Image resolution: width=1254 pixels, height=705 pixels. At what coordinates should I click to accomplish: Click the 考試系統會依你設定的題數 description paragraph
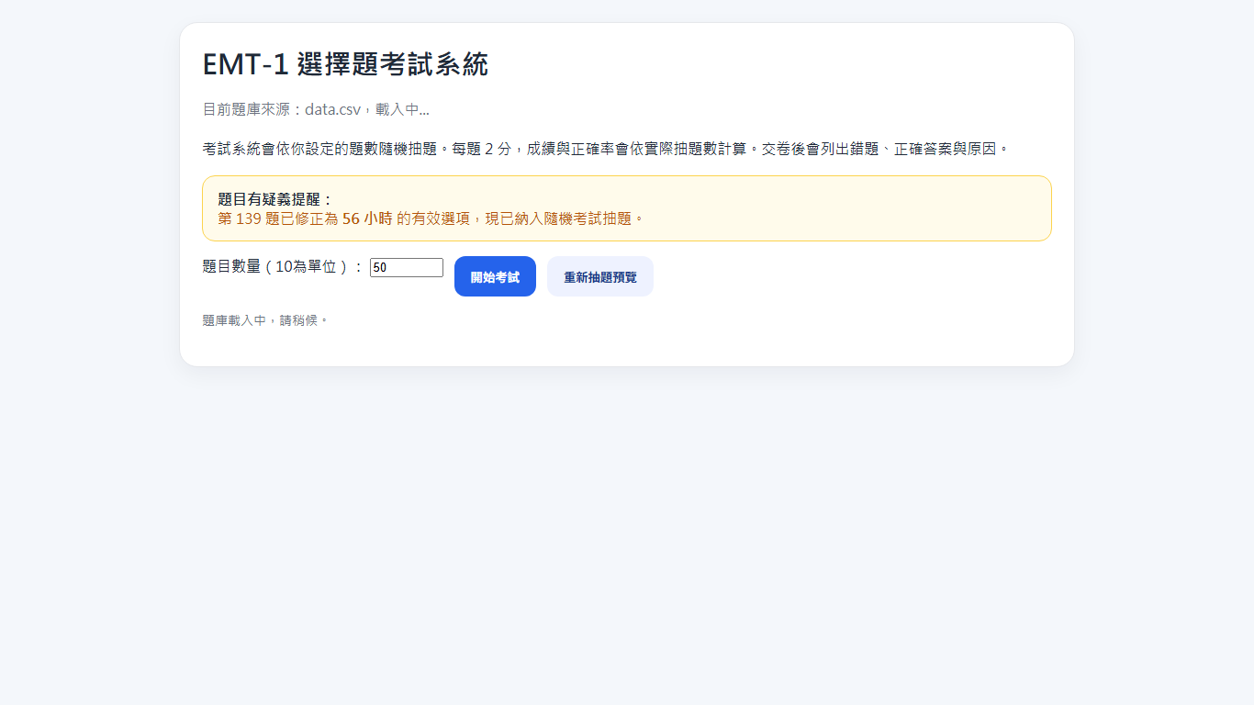[x=606, y=148]
